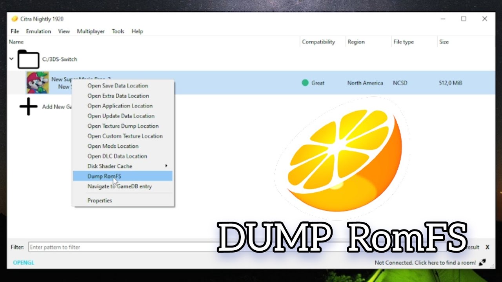Screen dimensions: 502x282
Task: Choose Dump RomFS from context menu
Action: [122, 176]
